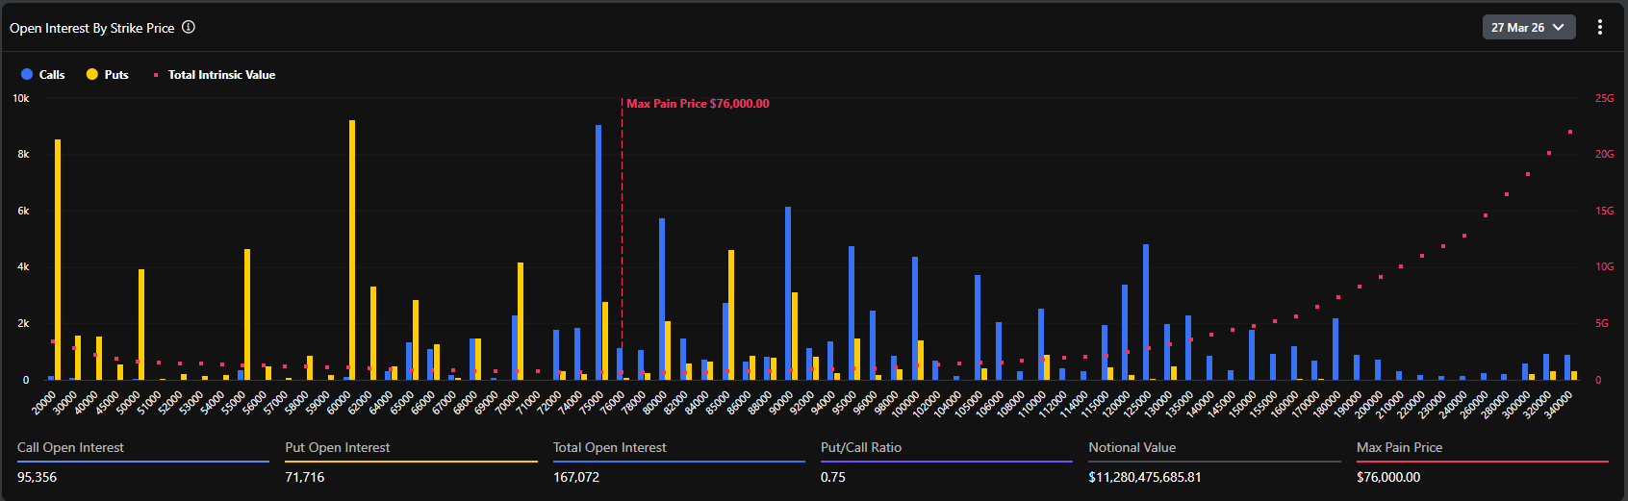Click the tall blue call bar at 75000 strike
The width and height of the screenshot is (1628, 501).
598,252
